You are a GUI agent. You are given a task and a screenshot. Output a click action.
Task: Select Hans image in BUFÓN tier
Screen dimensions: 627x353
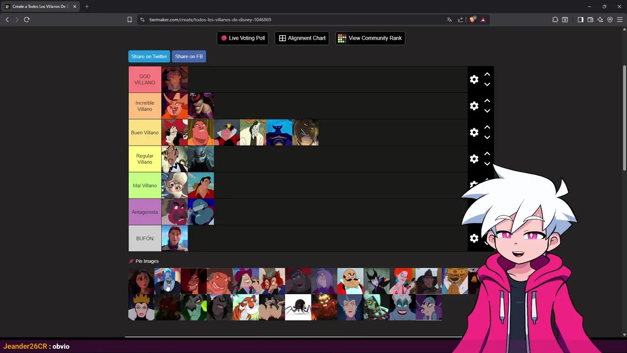coord(174,238)
